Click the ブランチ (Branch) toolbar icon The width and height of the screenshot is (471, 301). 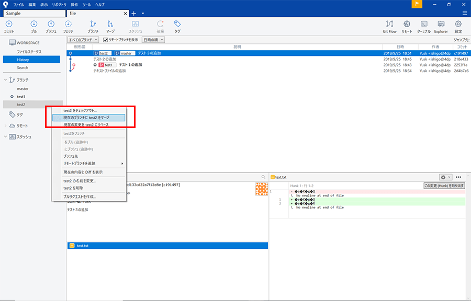[93, 26]
